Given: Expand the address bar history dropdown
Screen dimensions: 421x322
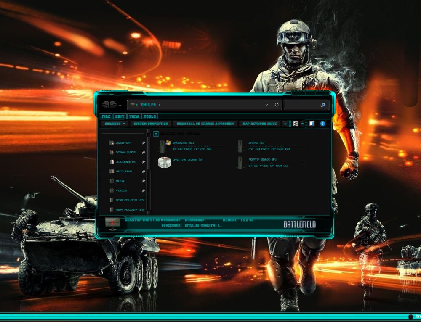Looking at the screenshot, I should (x=266, y=105).
